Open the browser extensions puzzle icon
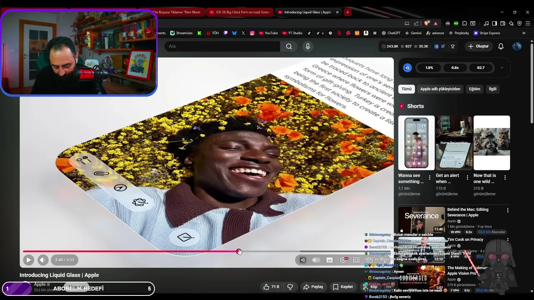Viewport: 534px width, 300px height. (464, 23)
